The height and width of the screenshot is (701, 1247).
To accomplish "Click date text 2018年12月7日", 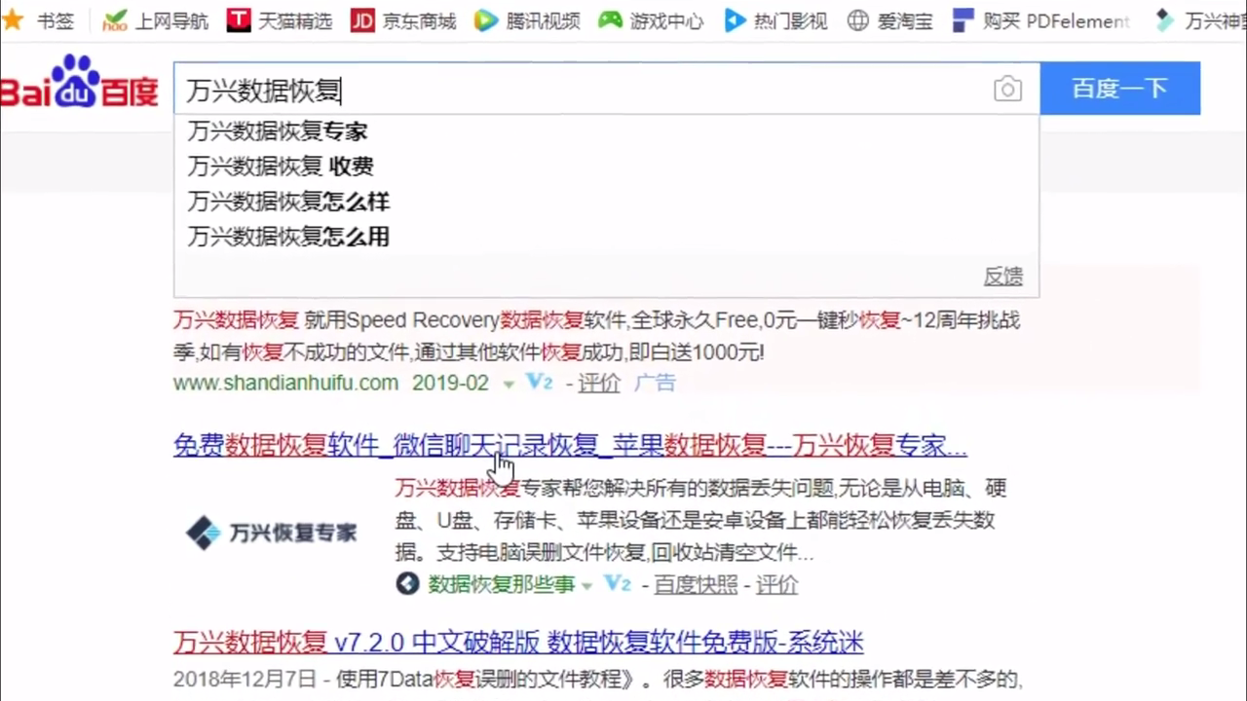I will pyautogui.click(x=245, y=679).
